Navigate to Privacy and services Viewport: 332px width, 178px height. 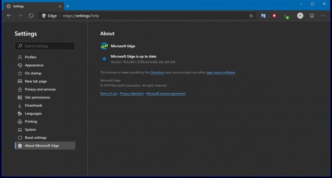45,89
